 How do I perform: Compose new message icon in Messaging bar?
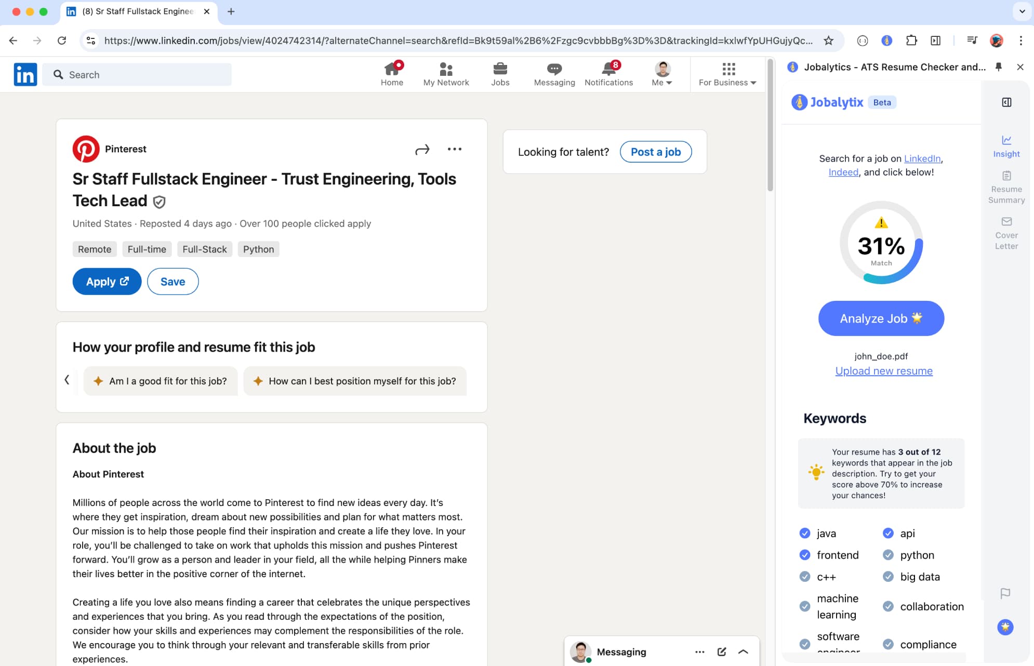coord(722,651)
